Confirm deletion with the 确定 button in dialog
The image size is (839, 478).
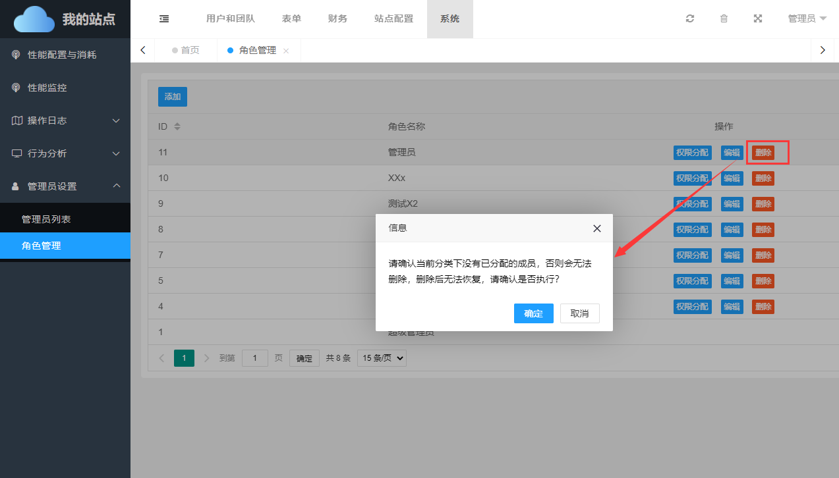(533, 313)
